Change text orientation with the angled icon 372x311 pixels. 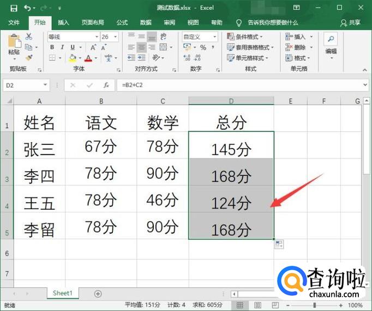(x=156, y=58)
